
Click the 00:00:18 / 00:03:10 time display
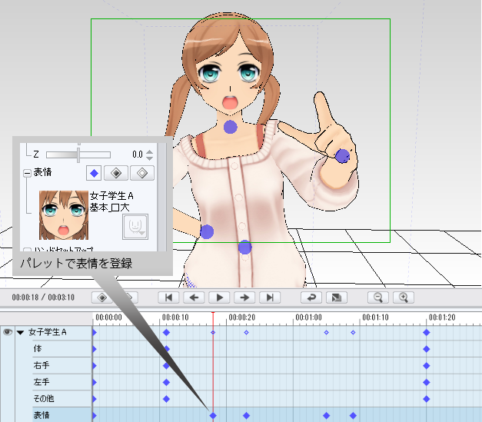point(43,297)
